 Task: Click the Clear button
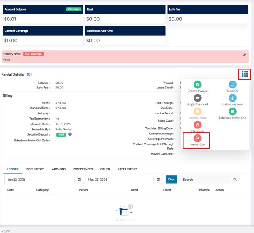171,180
